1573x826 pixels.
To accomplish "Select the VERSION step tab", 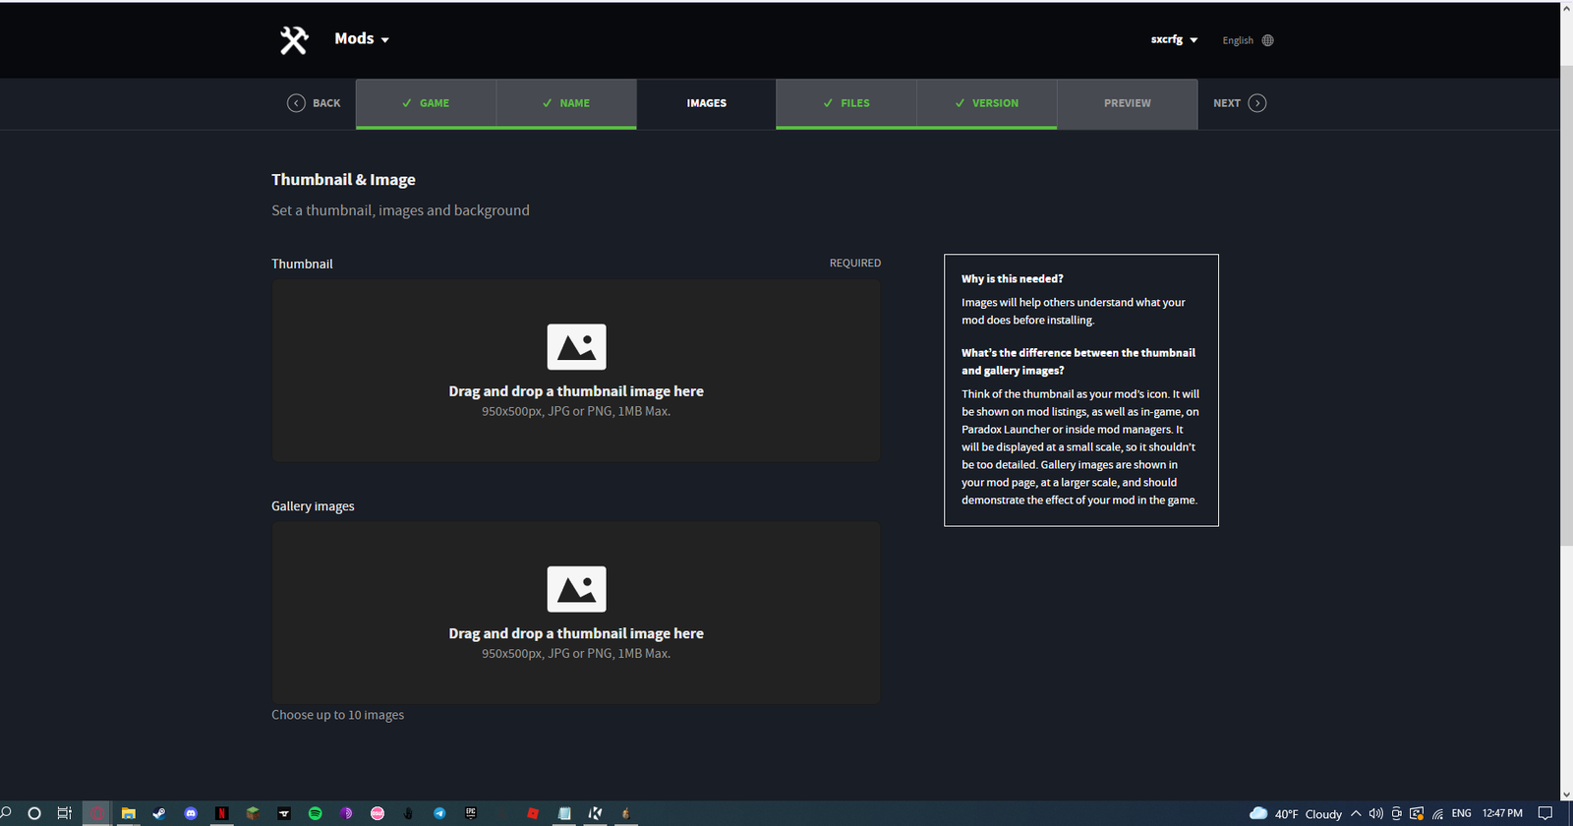I will [x=986, y=103].
